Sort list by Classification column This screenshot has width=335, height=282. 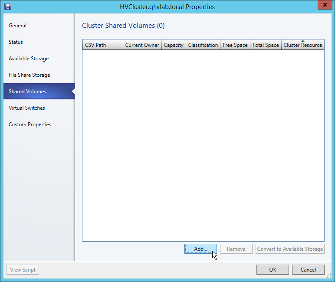[203, 45]
